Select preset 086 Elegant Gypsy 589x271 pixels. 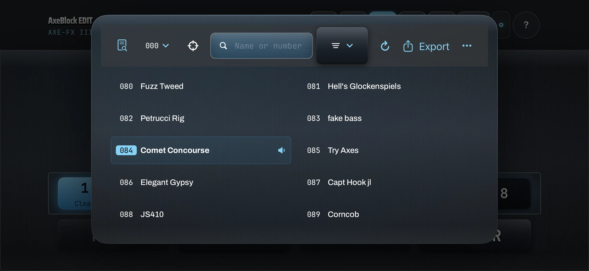click(x=201, y=182)
